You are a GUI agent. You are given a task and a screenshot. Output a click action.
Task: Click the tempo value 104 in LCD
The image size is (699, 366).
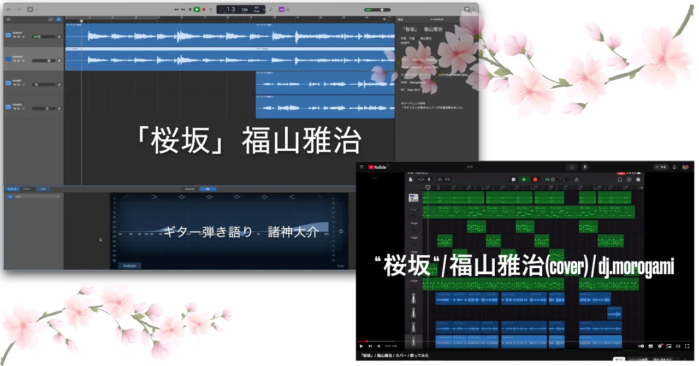(244, 9)
